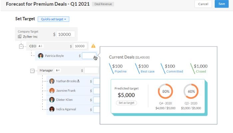
Task: Click the Q3 - 2020 60% progress ring
Action: 191,91
